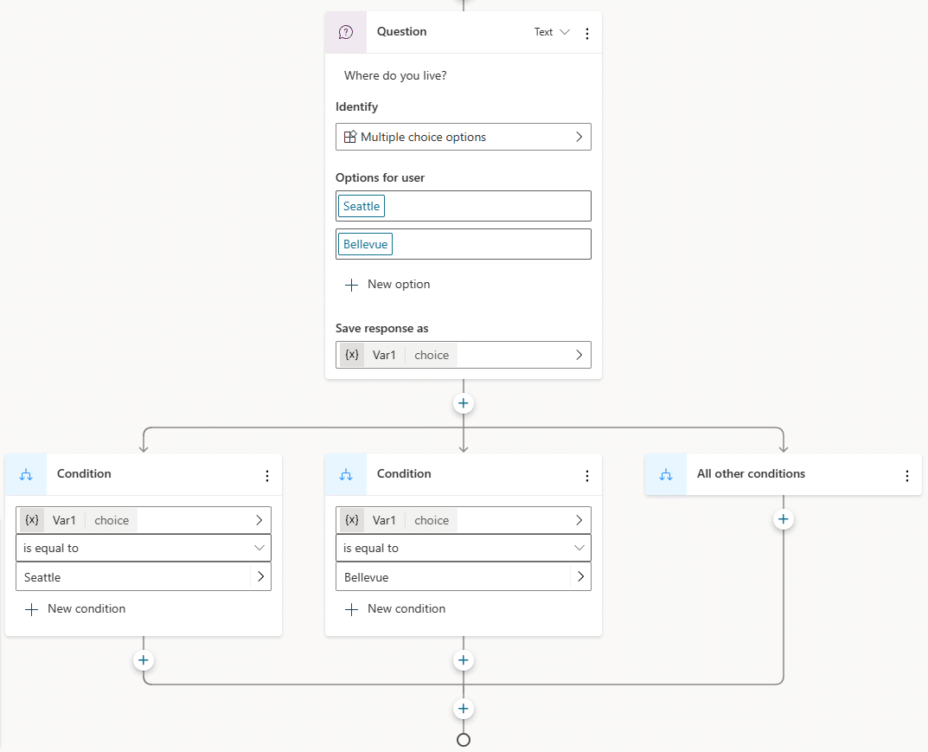The height and width of the screenshot is (752, 928).
Task: Open the Question node's three-dot menu
Action: (587, 33)
